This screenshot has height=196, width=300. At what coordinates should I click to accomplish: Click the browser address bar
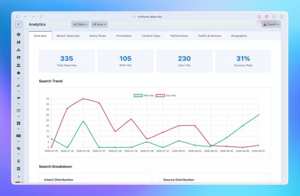(147, 17)
